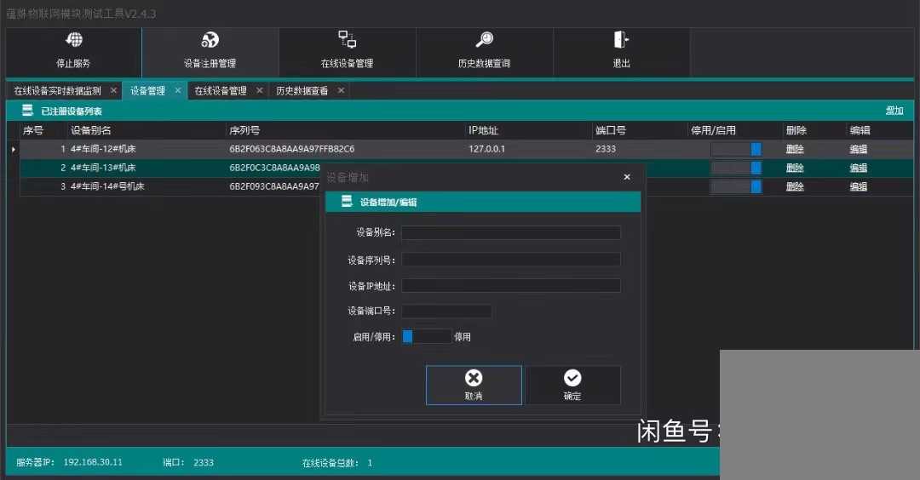The height and width of the screenshot is (480, 920).
Task: Open 历史数据查询 magnifier icon
Action: 484,39
